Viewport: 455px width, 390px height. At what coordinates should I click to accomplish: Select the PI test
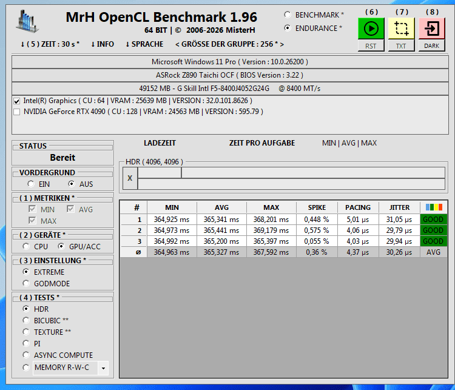click(26, 343)
